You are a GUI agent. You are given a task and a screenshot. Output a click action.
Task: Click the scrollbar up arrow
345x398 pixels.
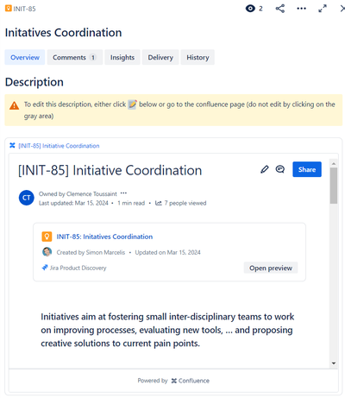click(334, 163)
